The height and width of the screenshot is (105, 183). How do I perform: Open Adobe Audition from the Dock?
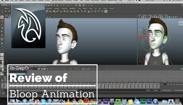pyautogui.click(x=143, y=101)
